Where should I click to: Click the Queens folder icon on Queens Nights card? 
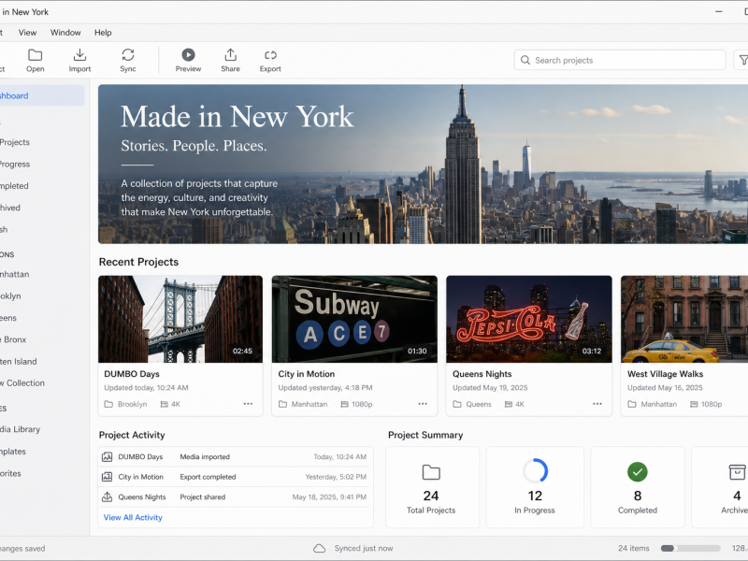457,404
